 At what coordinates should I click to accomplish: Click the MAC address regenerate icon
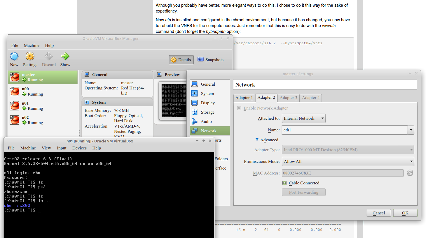click(410, 173)
